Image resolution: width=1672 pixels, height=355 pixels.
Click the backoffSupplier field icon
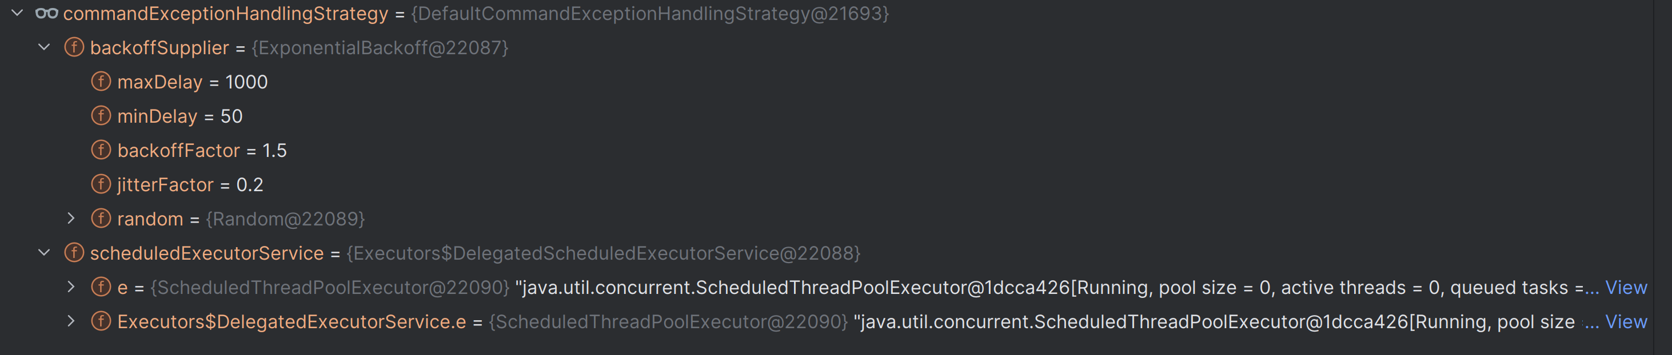coord(74,47)
